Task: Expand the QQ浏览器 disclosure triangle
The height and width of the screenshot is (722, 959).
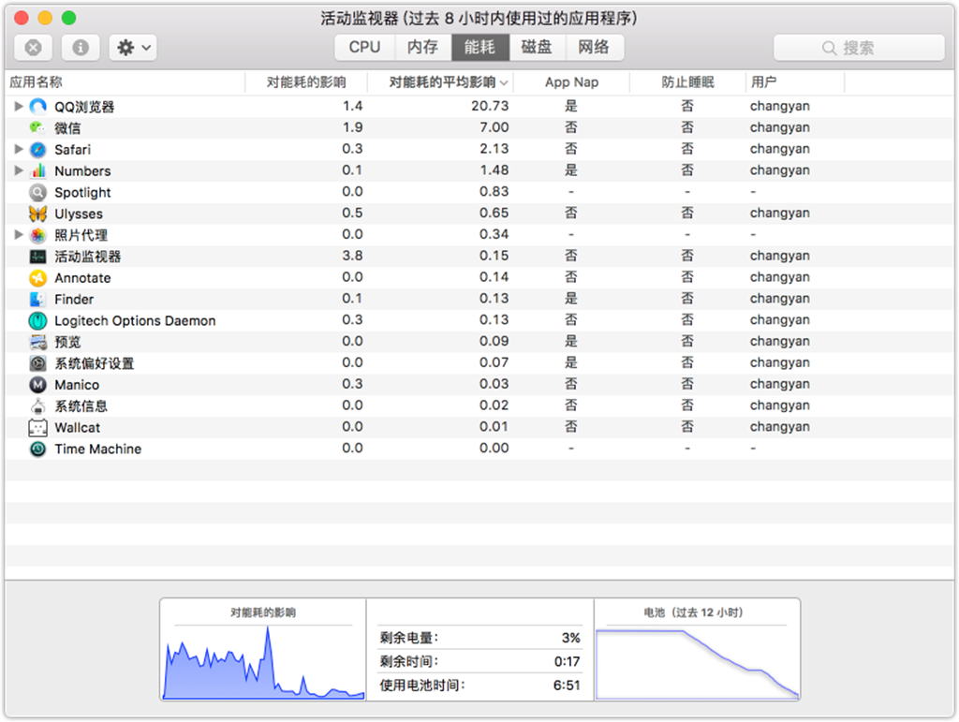Action: 18,106
